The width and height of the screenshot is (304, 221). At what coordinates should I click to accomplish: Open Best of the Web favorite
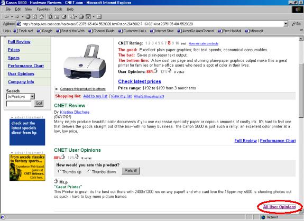70,31
